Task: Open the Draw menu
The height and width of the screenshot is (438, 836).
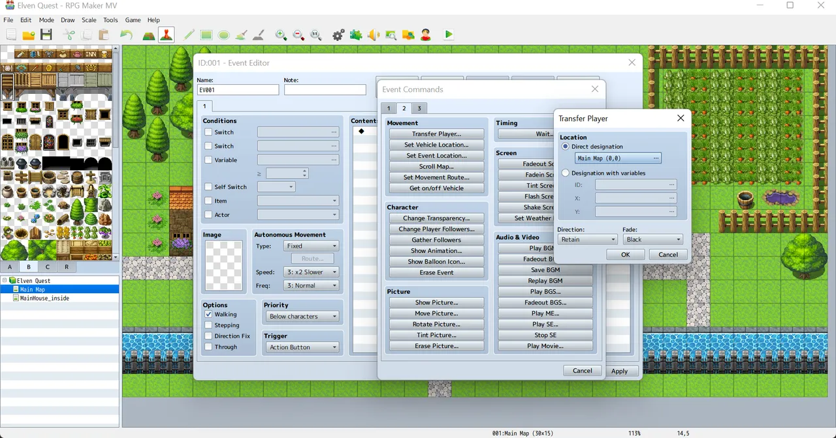Action: [68, 20]
